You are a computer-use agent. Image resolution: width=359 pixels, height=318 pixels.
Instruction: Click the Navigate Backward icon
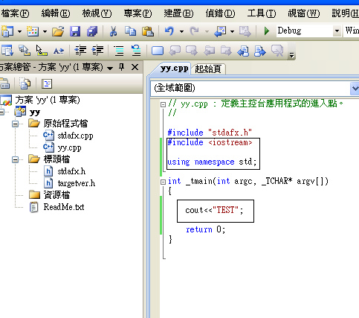[220, 31]
